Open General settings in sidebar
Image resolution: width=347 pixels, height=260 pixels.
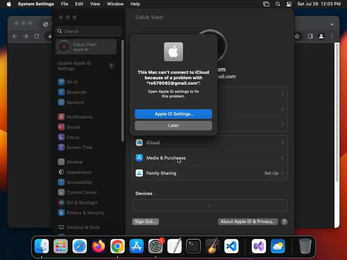70,162
